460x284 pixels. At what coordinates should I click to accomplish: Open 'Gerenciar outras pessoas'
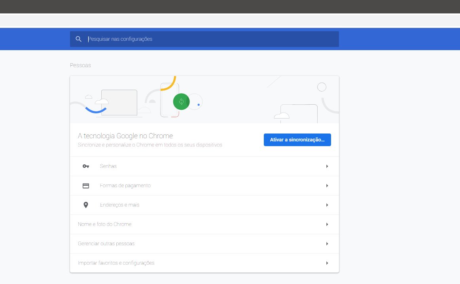tap(106, 244)
